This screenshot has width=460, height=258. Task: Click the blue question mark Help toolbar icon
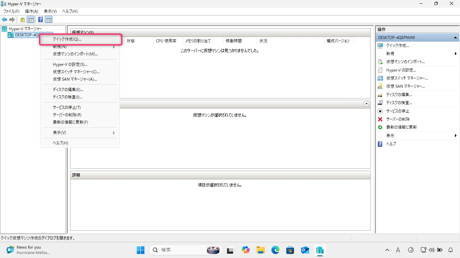click(x=41, y=19)
